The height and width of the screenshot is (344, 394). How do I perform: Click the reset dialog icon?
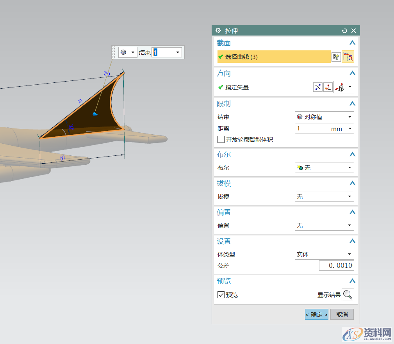click(x=344, y=30)
